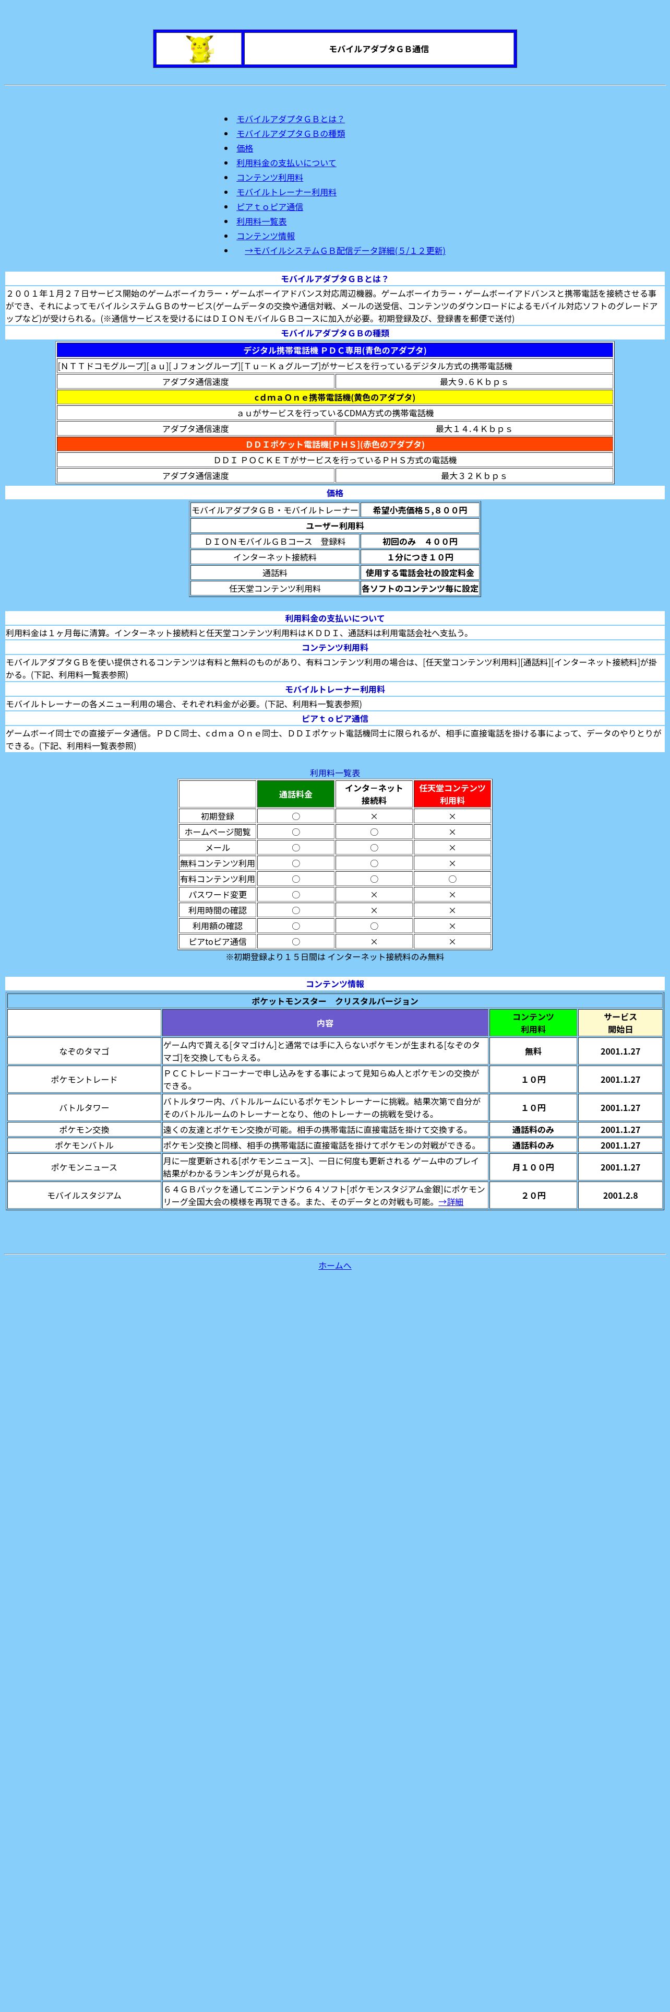The height and width of the screenshot is (2012, 670).
Task: Open the ピアｔｏピア通信 link
Action: coord(270,207)
